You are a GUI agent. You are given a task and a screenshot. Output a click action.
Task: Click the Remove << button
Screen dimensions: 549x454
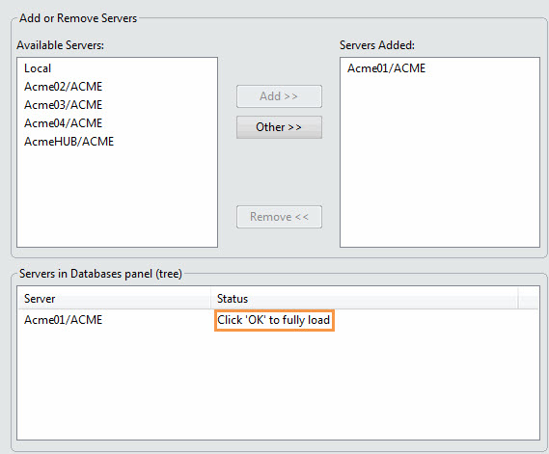click(279, 217)
